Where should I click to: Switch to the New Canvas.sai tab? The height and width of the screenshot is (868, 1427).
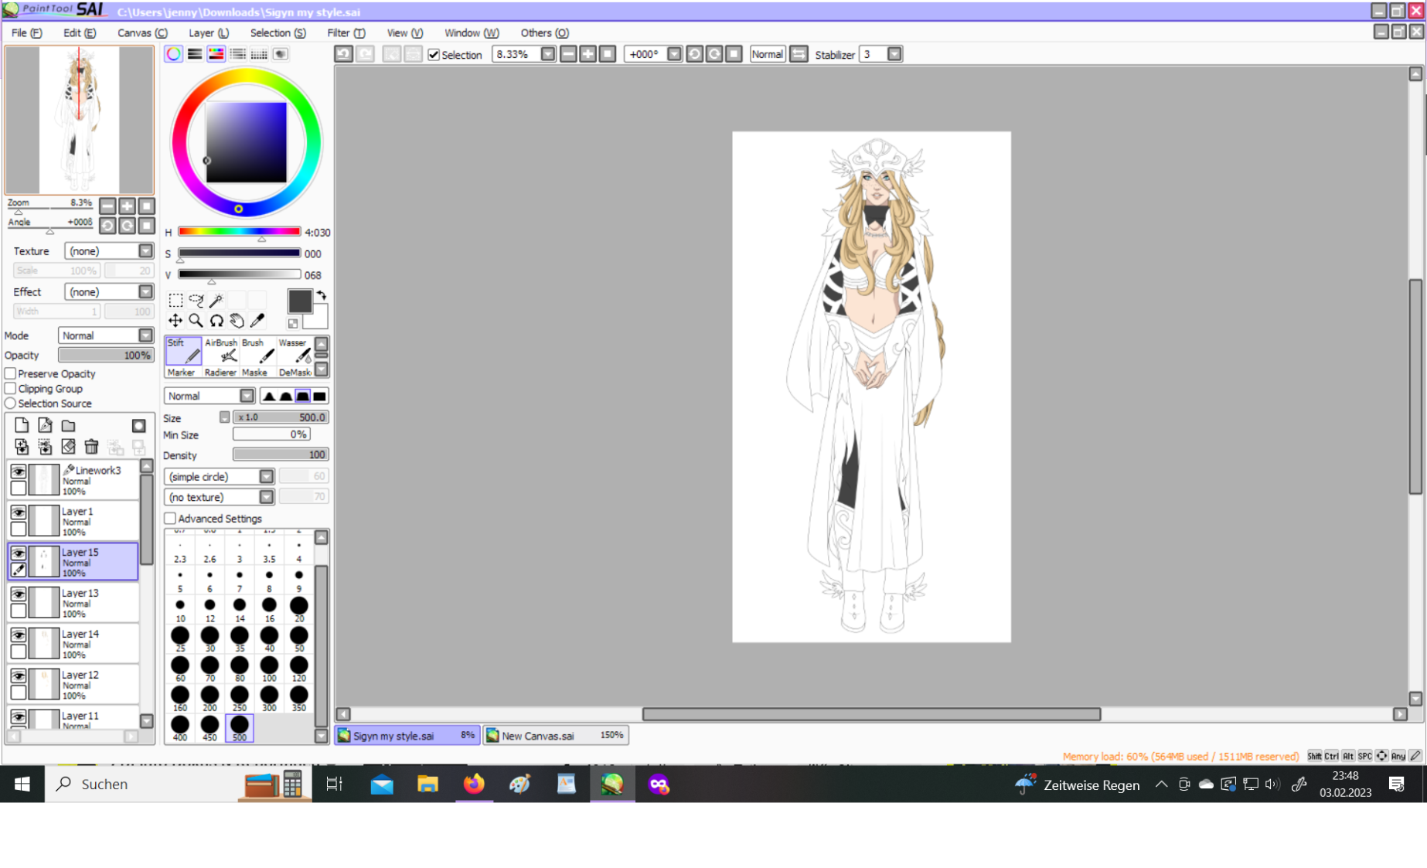tap(555, 736)
